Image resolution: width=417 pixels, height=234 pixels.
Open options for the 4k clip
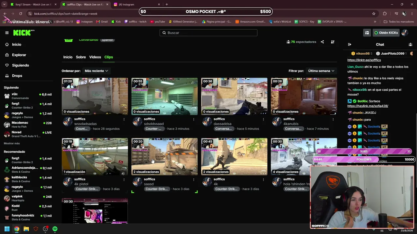263,179
